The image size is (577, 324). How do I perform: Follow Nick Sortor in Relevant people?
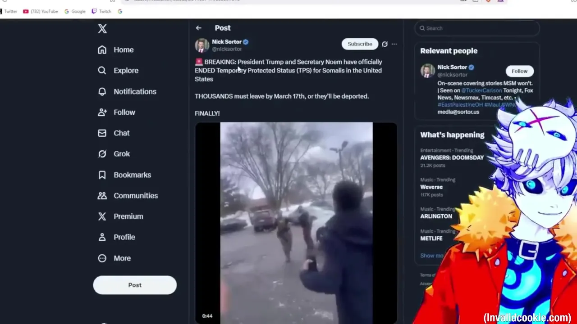pyautogui.click(x=519, y=71)
